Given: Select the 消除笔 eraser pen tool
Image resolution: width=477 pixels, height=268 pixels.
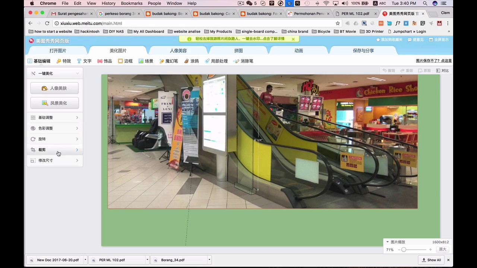Looking at the screenshot, I should (x=244, y=61).
